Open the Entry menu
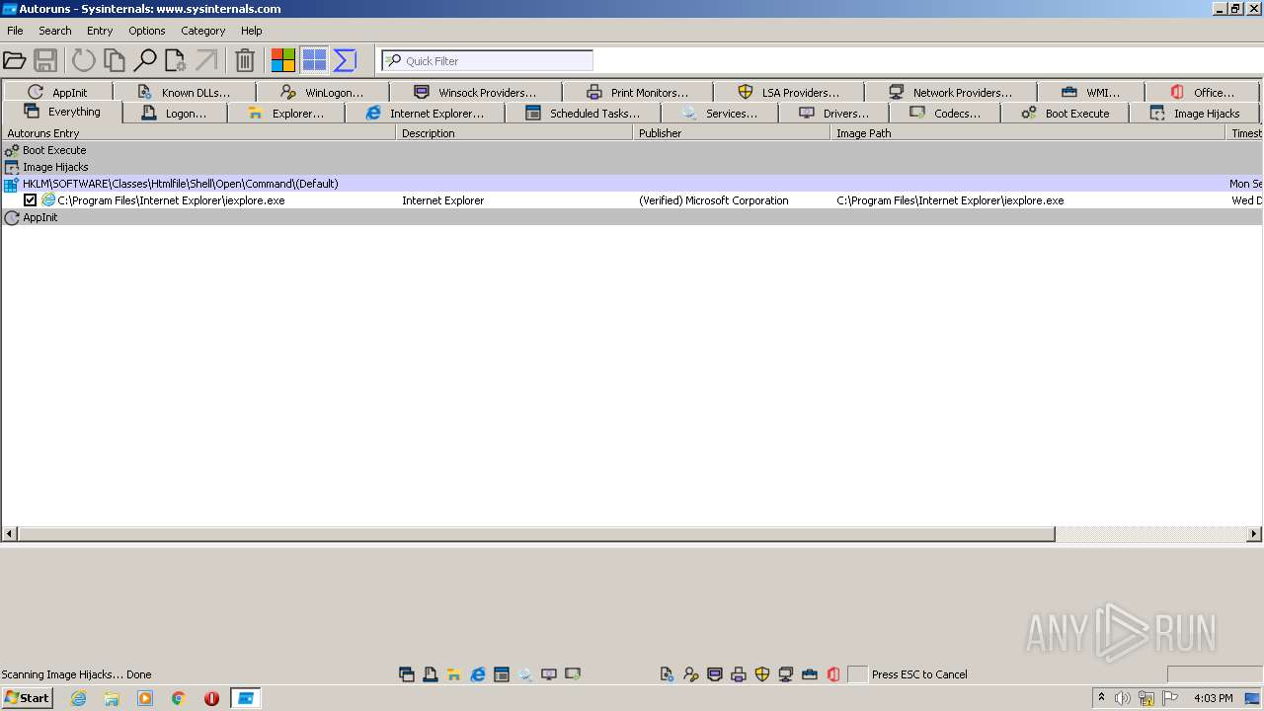Viewport: 1264px width, 711px height. (100, 31)
